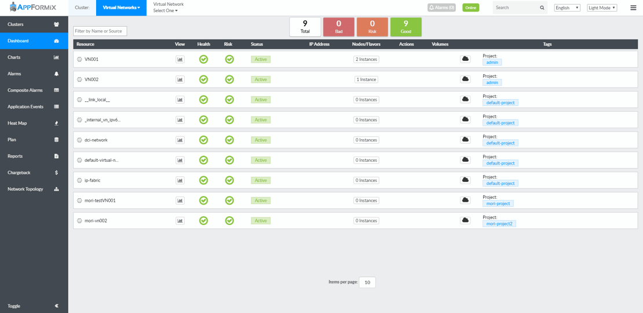Click the cloud icon for VN001
Screen dimensions: 643x313
465,59
